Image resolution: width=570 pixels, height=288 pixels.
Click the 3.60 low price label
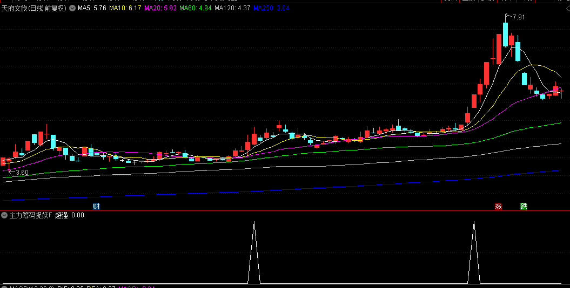point(22,173)
